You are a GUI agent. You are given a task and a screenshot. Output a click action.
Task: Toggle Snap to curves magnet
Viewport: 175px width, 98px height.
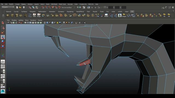46,7
